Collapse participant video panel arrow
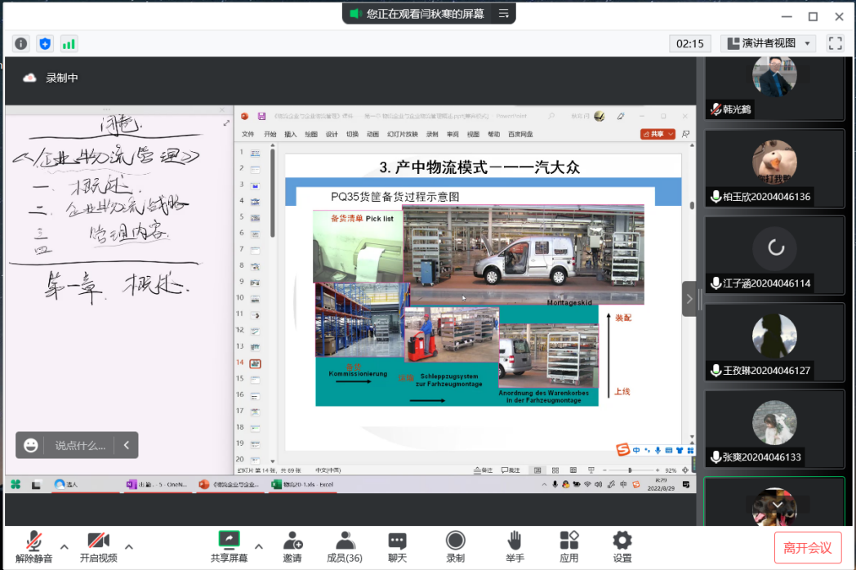Image resolution: width=856 pixels, height=570 pixels. (689, 299)
